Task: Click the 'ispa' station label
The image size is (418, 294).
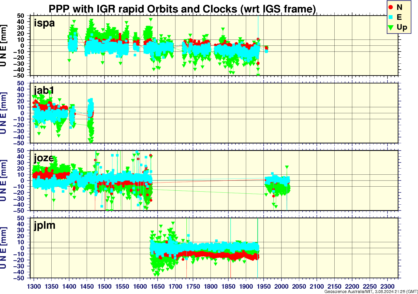Action: click(44, 23)
